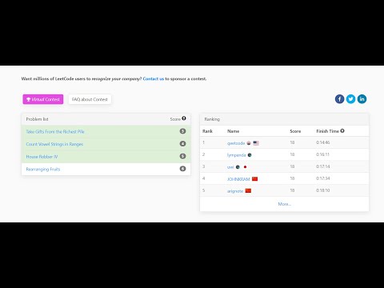View qeetcode's profile
The image size is (384, 288).
[x=236, y=143]
